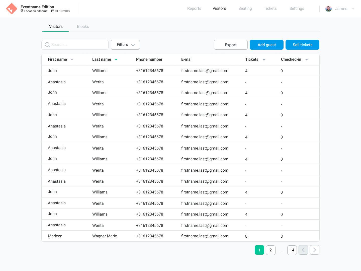Open the Checked-in column sort dropdown
The width and height of the screenshot is (361, 271).
click(306, 60)
